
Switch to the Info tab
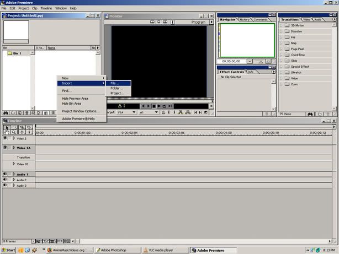coord(251,72)
